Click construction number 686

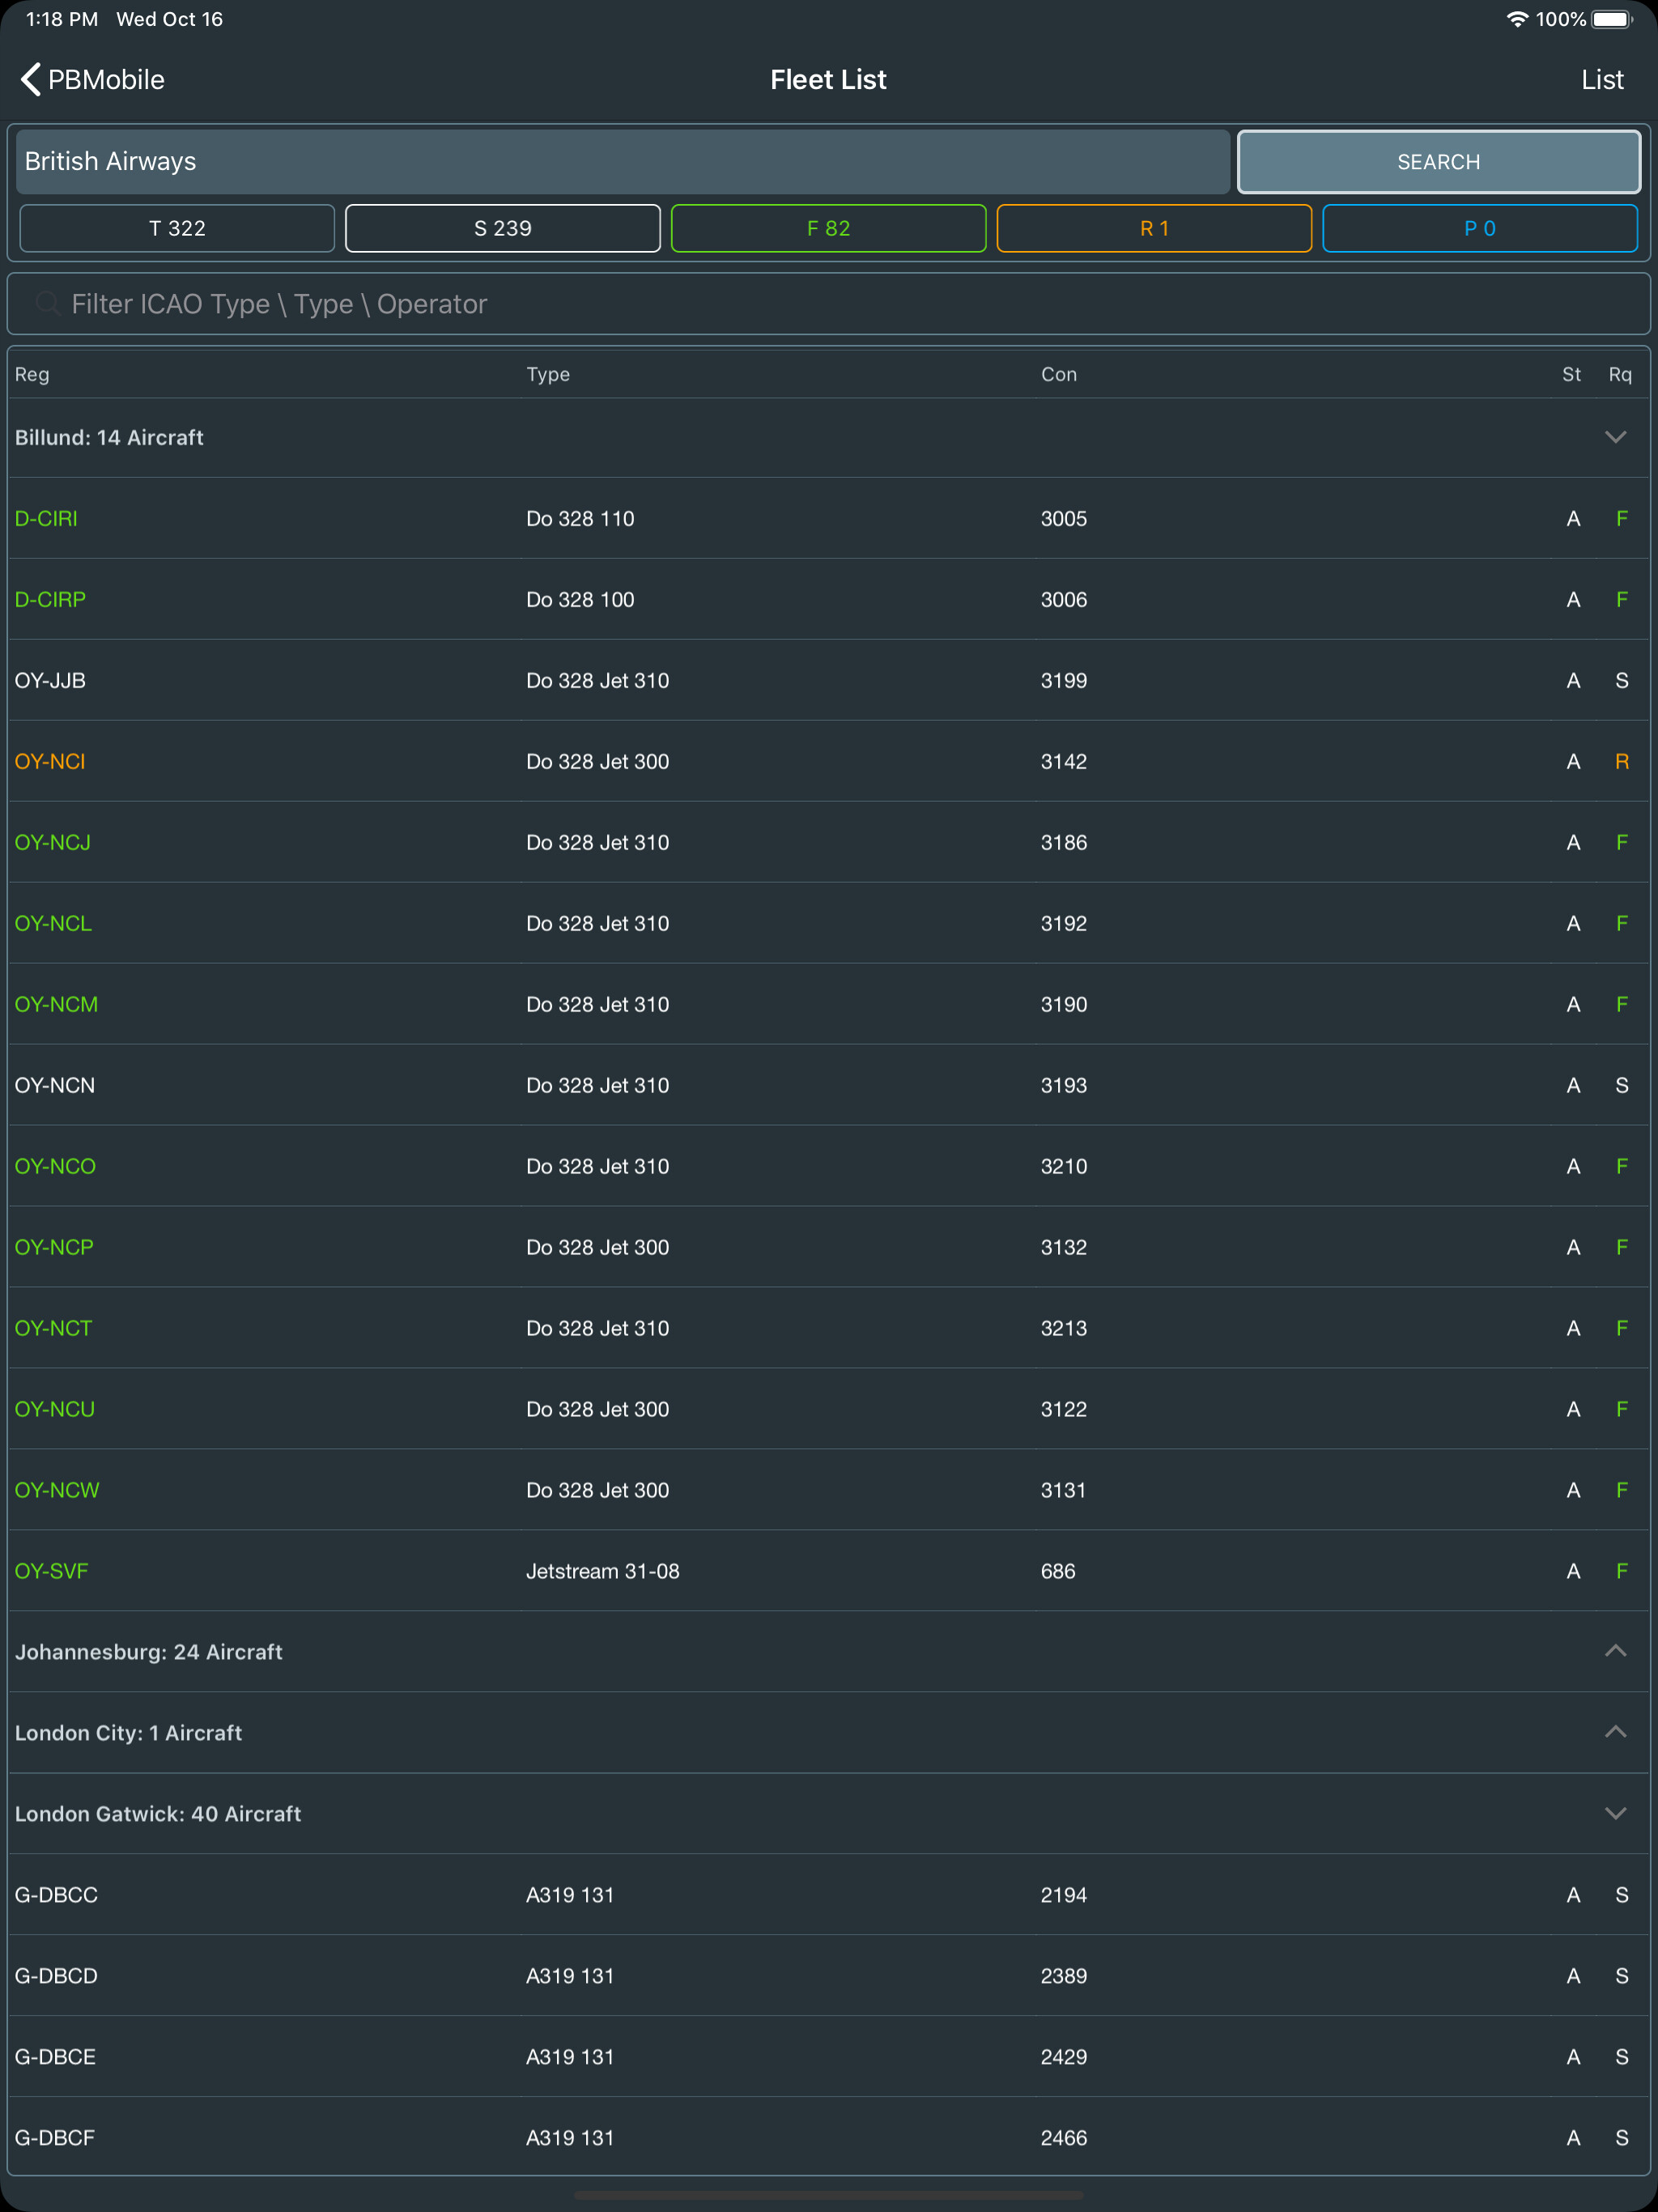pos(1058,1572)
